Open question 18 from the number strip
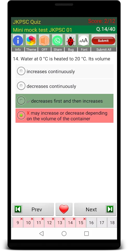 (112, 223)
